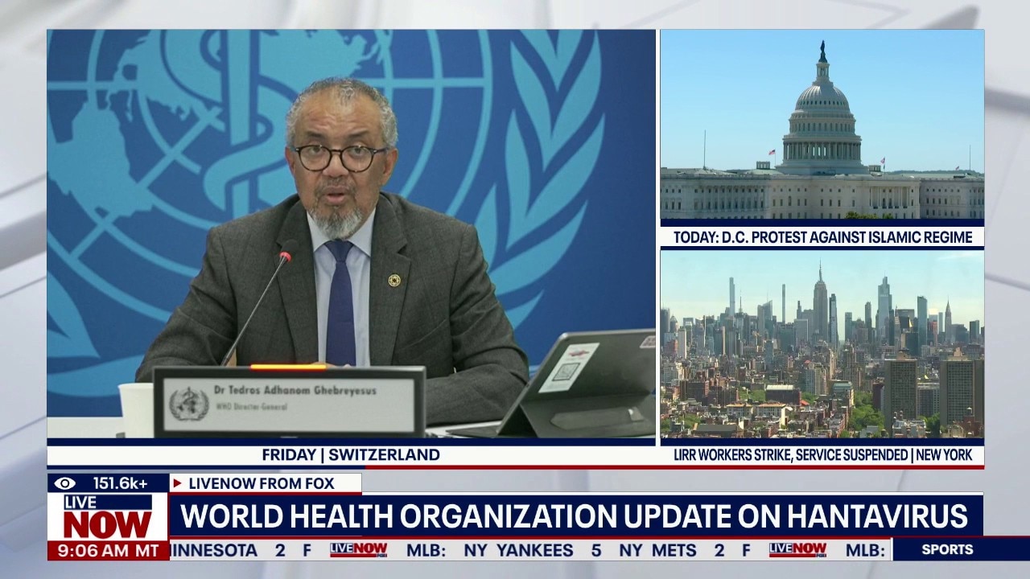Open the U.S. Capitol live feed
Image resolution: width=1030 pixels, height=579 pixels.
[822, 125]
